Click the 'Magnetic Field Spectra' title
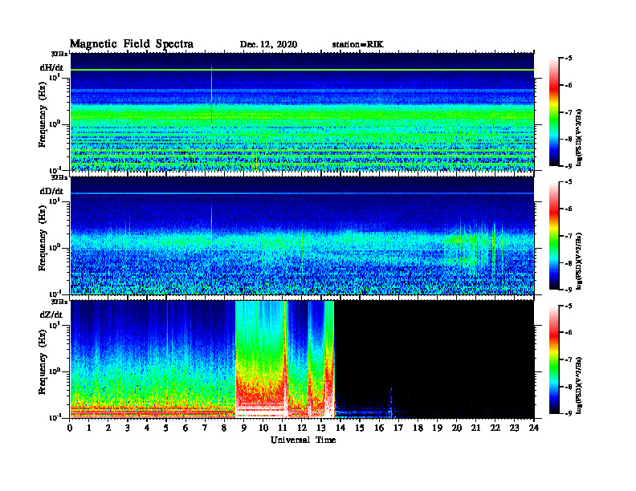Screen dimensions: 636x491 [x=132, y=44]
